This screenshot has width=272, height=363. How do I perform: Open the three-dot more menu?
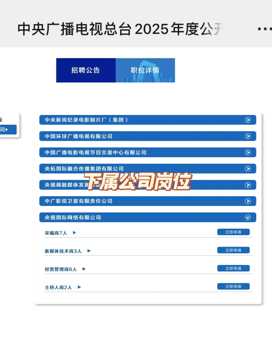264,29
